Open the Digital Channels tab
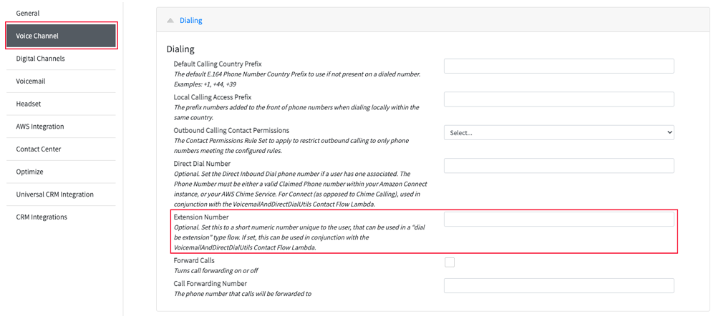Viewport: 716px width, 316px height. tap(60, 59)
